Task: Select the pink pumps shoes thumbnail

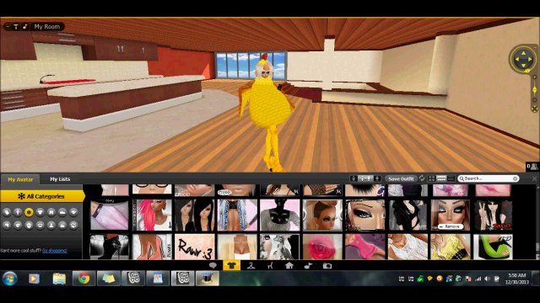Action: click(152, 247)
